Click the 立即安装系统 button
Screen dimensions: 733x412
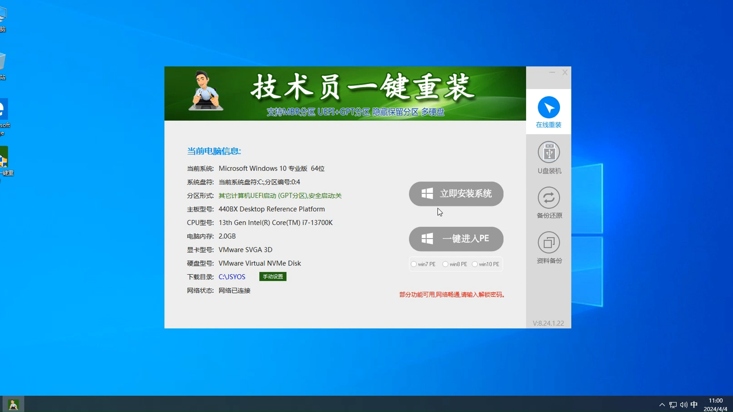pos(456,194)
